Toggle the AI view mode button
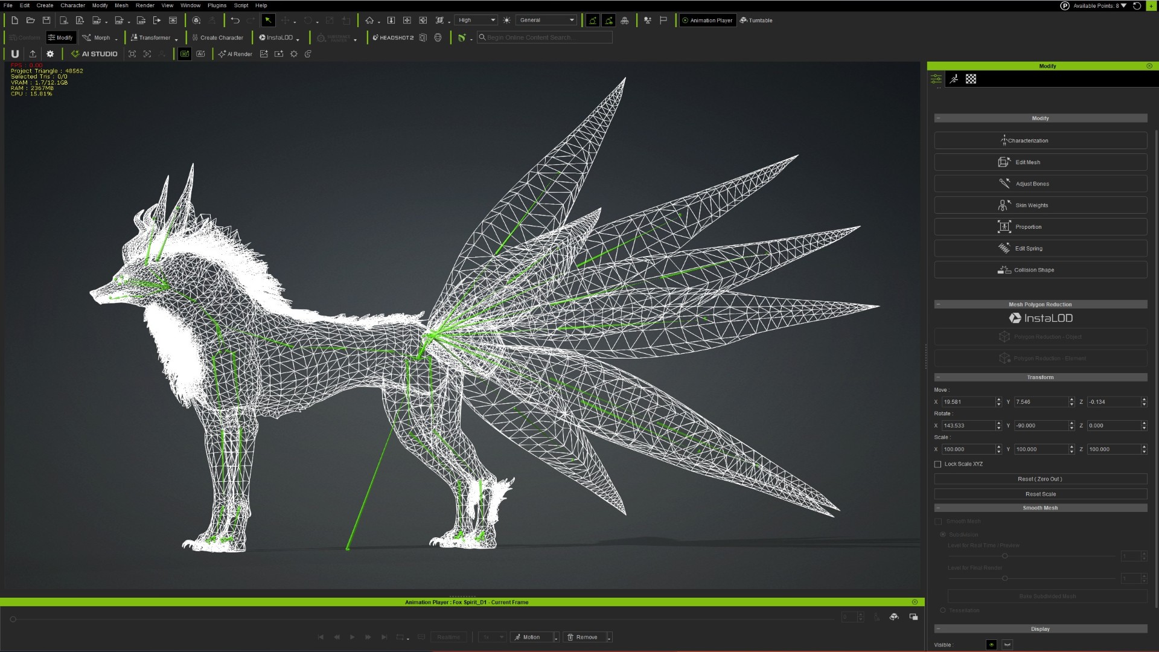This screenshot has width=1159, height=652. [201, 54]
